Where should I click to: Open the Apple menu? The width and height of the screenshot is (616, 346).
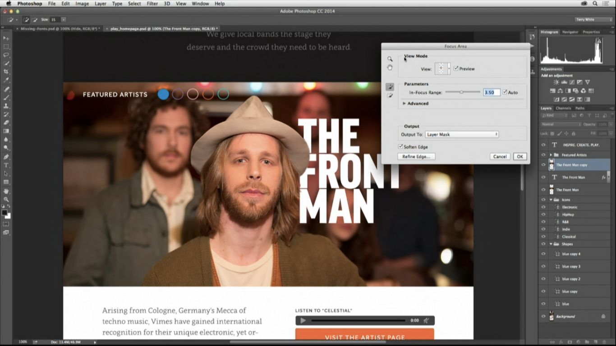click(x=8, y=4)
